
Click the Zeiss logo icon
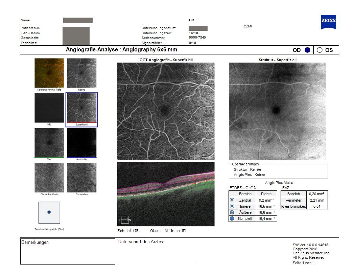pos(328,22)
